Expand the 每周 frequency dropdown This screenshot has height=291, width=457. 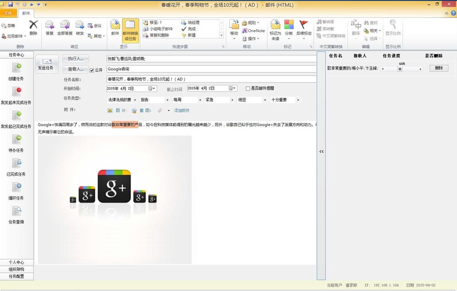coord(200,100)
